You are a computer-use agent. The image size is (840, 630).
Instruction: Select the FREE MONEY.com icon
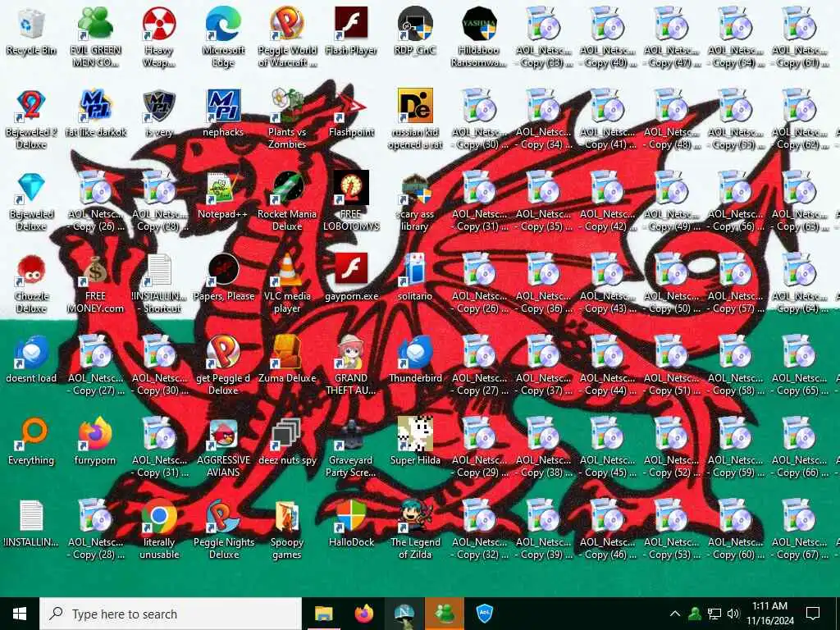point(95,271)
